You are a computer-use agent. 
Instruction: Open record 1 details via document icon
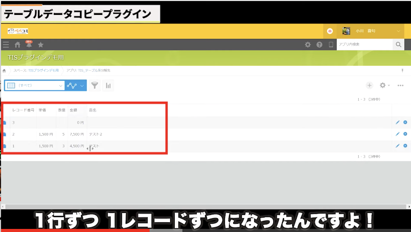click(5, 146)
